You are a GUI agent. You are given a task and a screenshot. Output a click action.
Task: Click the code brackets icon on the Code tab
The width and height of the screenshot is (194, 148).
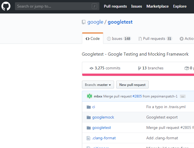pos(88,39)
